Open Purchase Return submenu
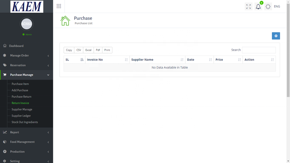 tap(21, 97)
